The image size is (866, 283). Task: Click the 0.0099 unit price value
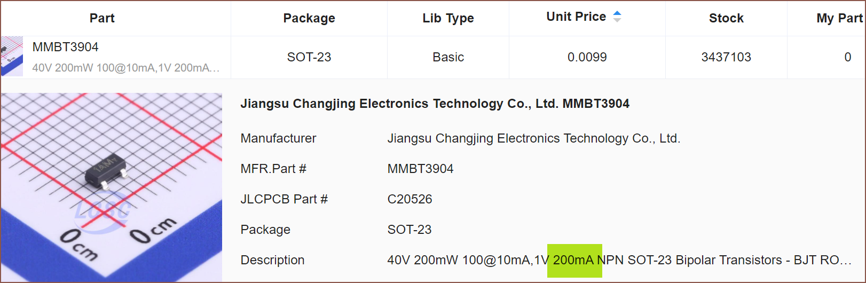[587, 57]
